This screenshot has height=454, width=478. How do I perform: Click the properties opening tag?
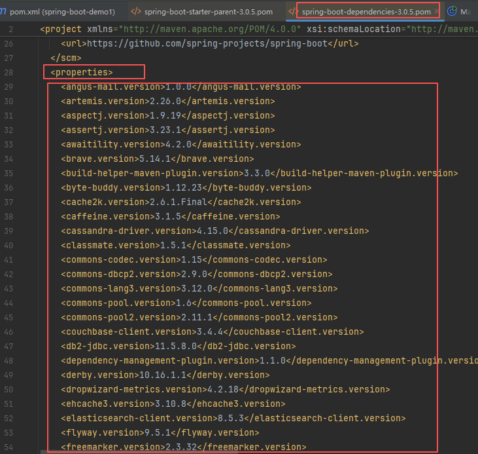point(82,73)
